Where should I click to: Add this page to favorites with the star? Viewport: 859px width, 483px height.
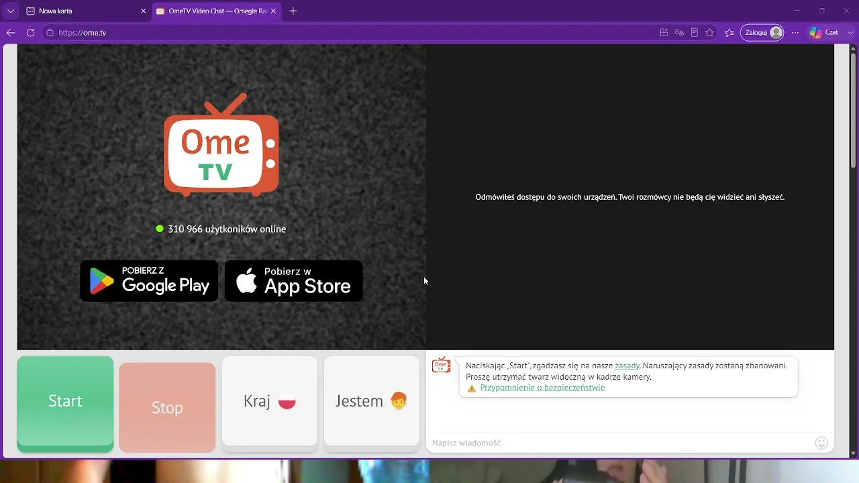[709, 32]
